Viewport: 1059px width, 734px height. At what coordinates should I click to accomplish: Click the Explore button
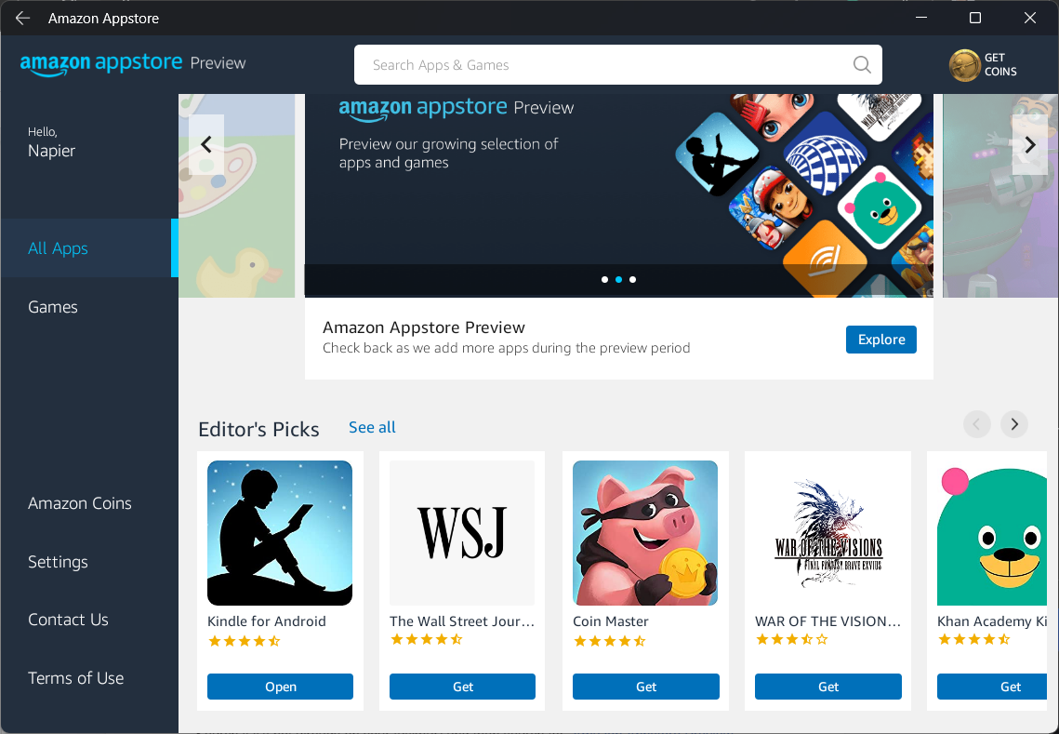pos(880,340)
